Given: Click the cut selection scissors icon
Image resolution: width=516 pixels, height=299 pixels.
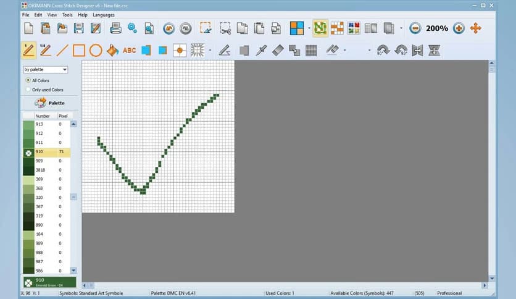Looking at the screenshot, I should pyautogui.click(x=225, y=28).
